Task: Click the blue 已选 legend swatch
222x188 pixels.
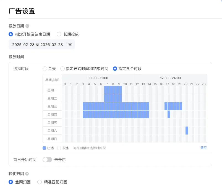Action: [x=44, y=148]
